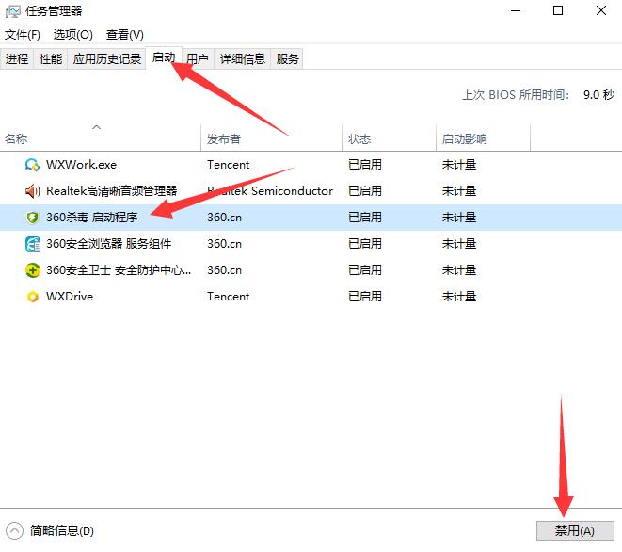Switch to the 详细信息 tab
Image resolution: width=622 pixels, height=552 pixels.
pyautogui.click(x=243, y=59)
